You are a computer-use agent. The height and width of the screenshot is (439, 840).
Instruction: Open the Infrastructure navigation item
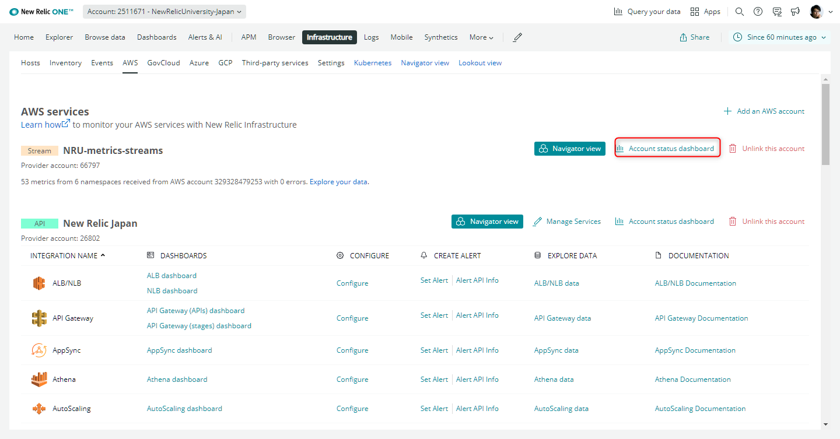pyautogui.click(x=330, y=37)
